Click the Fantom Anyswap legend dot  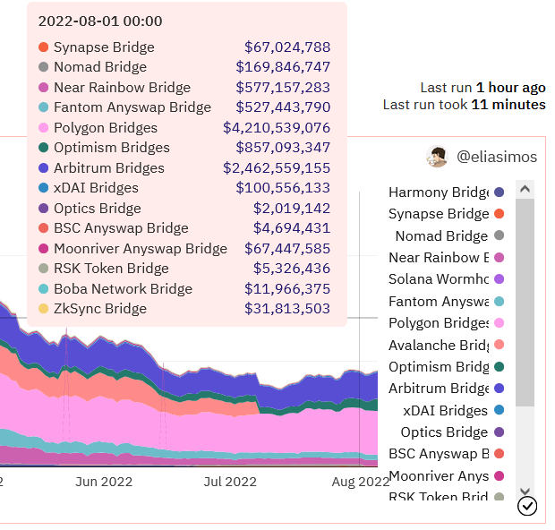pos(499,302)
